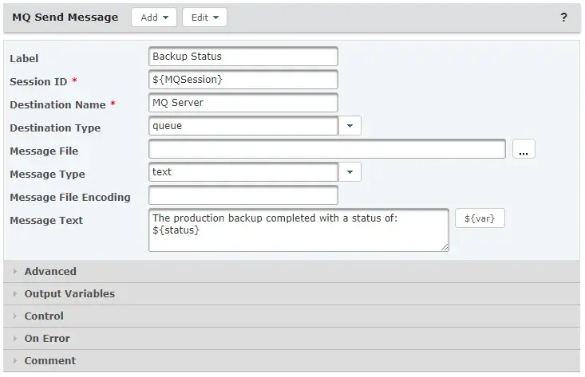
Task: Insert a variable using the ${var} button
Action: [x=480, y=218]
